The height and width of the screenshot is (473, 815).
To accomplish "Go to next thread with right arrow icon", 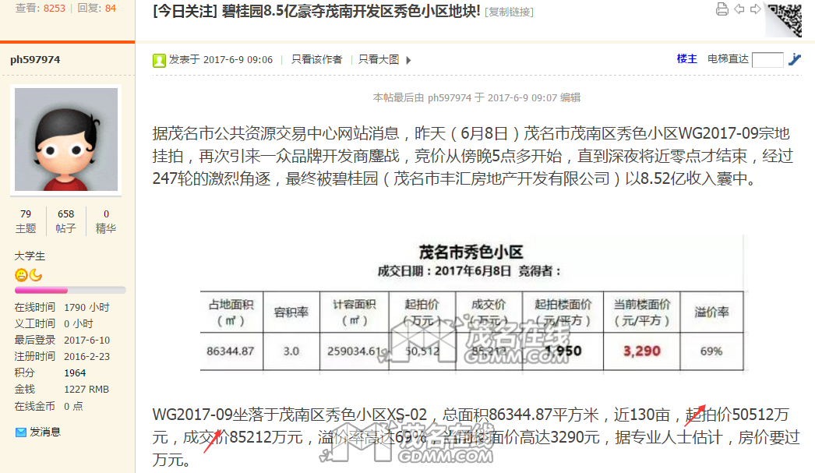I will pyautogui.click(x=756, y=9).
